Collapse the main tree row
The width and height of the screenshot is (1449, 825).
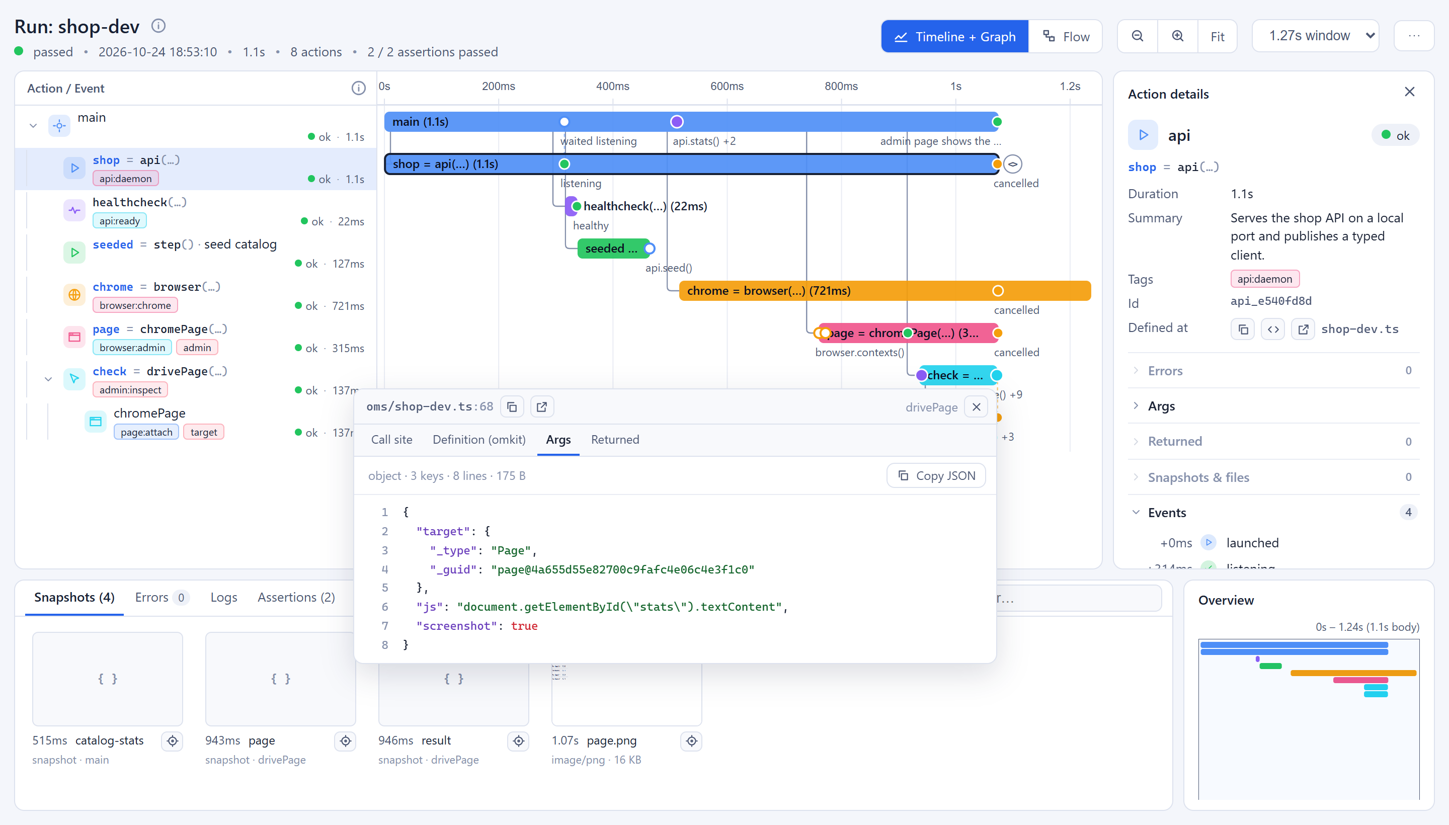coord(33,126)
